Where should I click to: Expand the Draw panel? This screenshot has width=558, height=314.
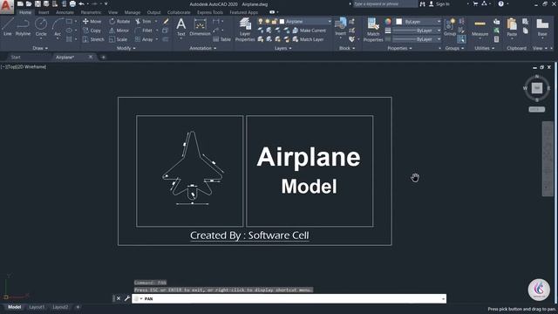(40, 48)
